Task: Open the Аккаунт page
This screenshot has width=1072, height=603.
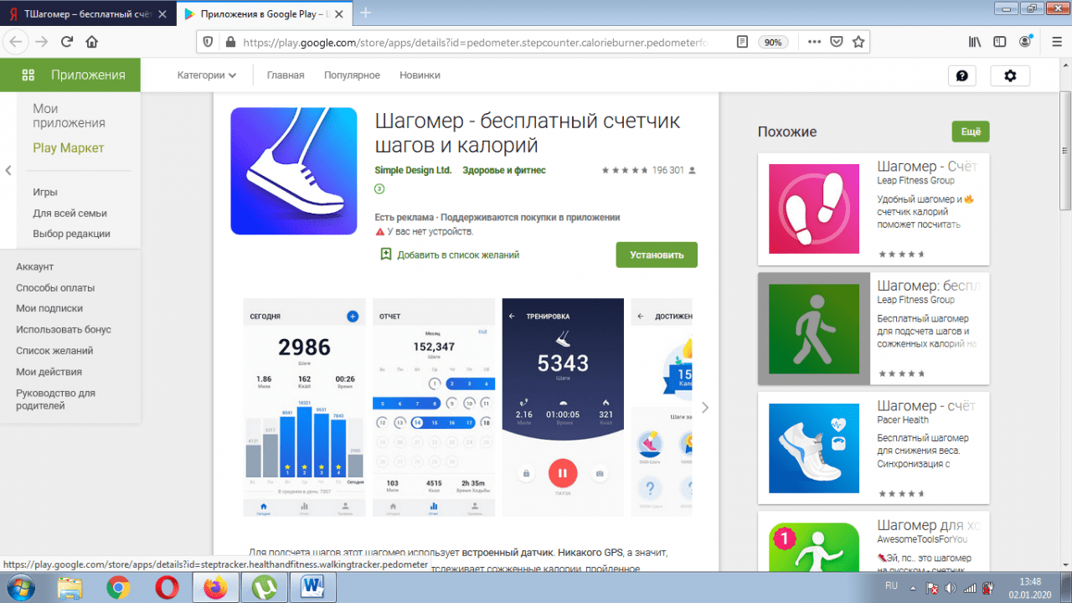Action: pos(34,266)
